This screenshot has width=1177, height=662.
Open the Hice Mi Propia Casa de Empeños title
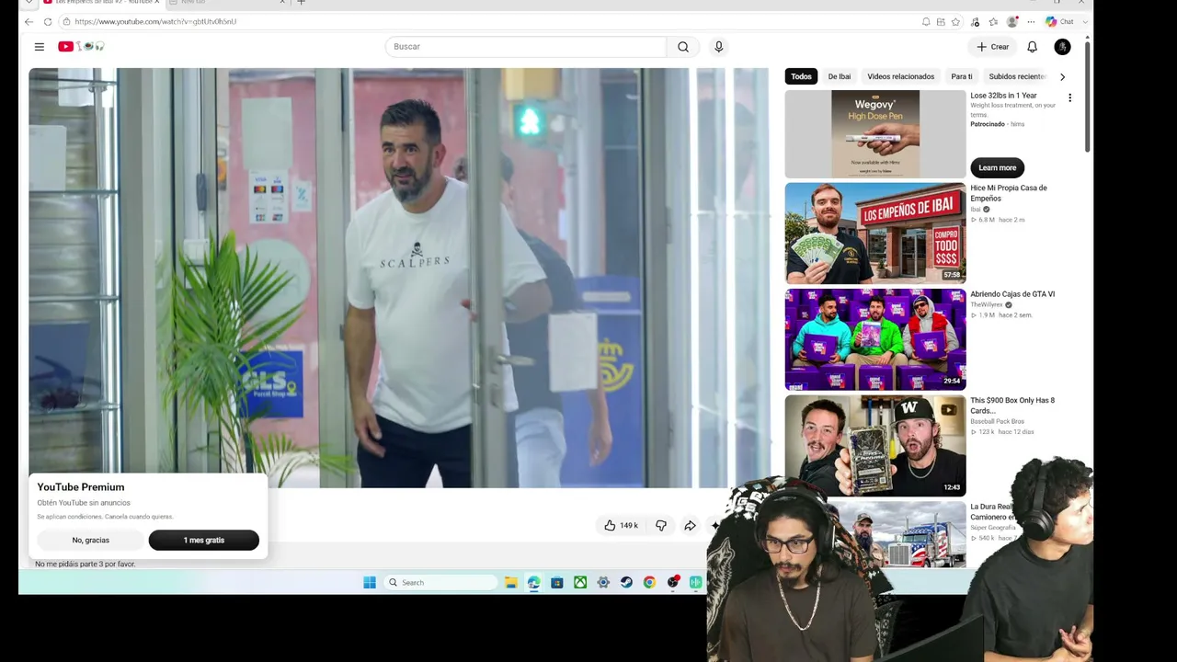click(1008, 193)
